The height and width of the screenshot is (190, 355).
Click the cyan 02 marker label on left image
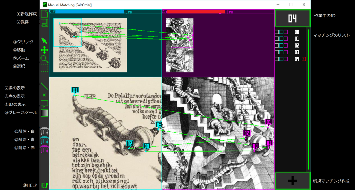point(130,143)
